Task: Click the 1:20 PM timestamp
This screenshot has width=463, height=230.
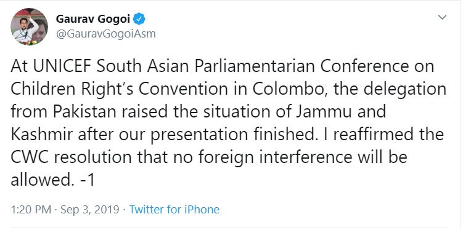Action: pos(31,210)
